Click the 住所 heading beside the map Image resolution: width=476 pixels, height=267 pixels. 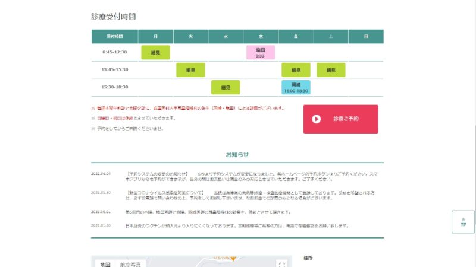308,258
